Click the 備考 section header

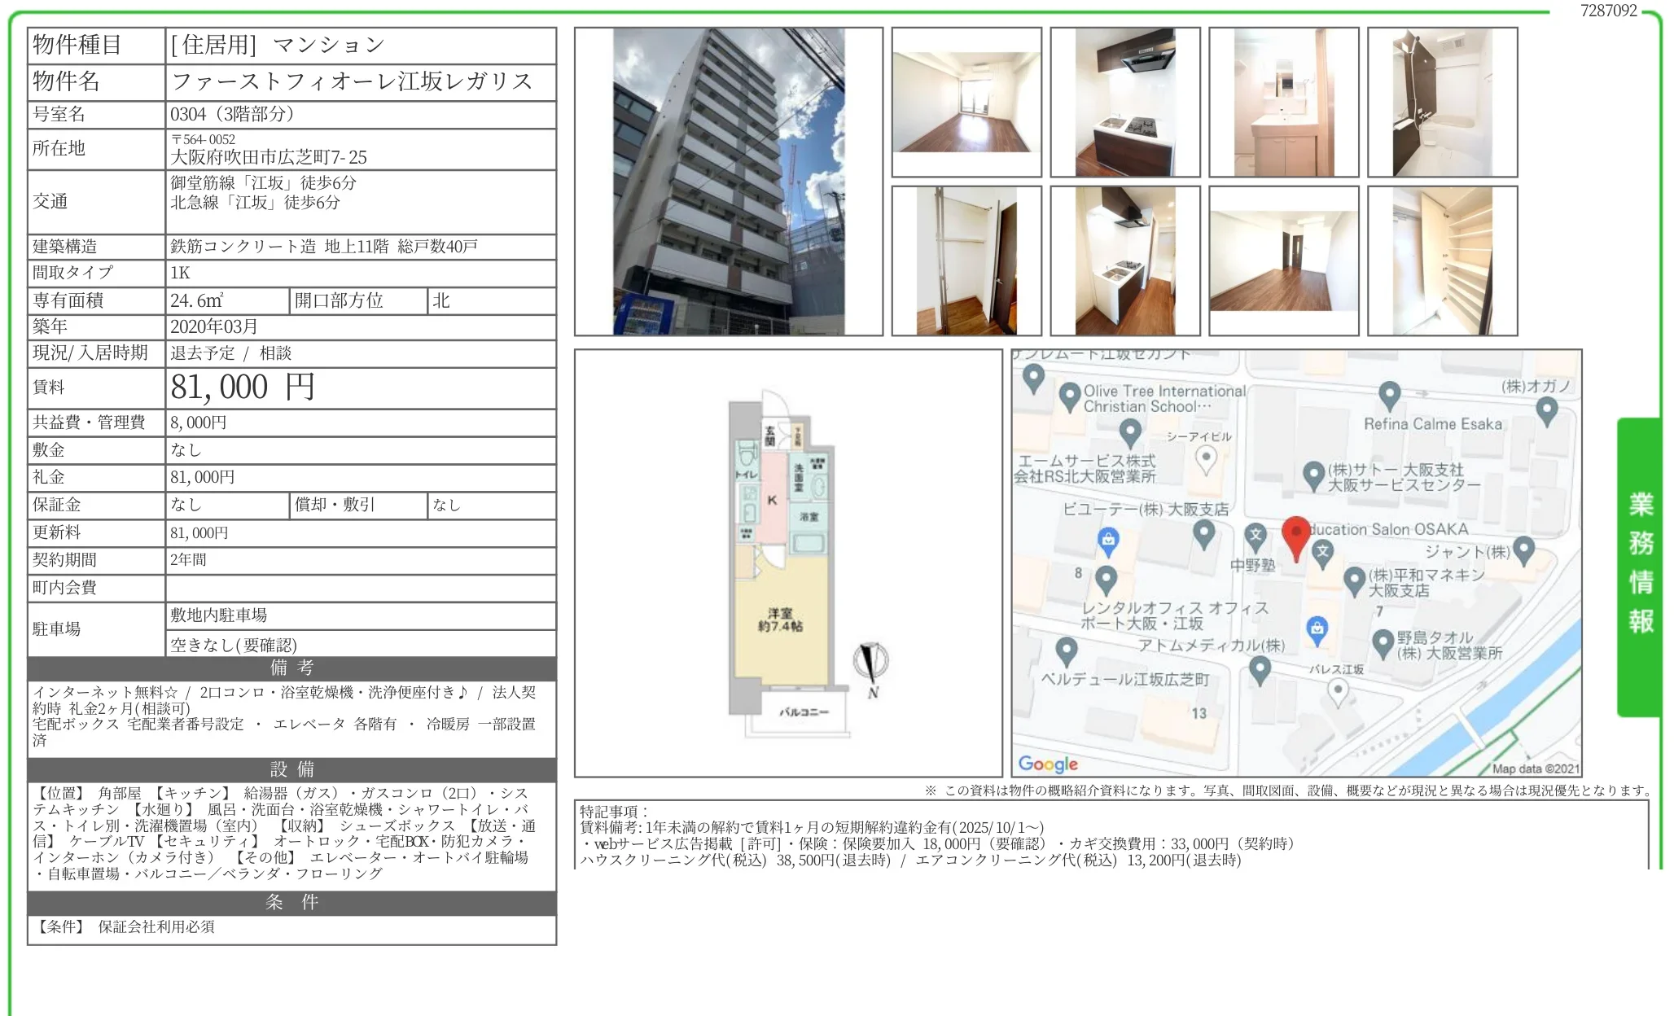pyautogui.click(x=291, y=668)
